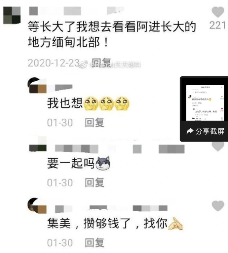Tap the hands emoji after '找你'
The width and height of the screenshot is (228, 253).
175,224
